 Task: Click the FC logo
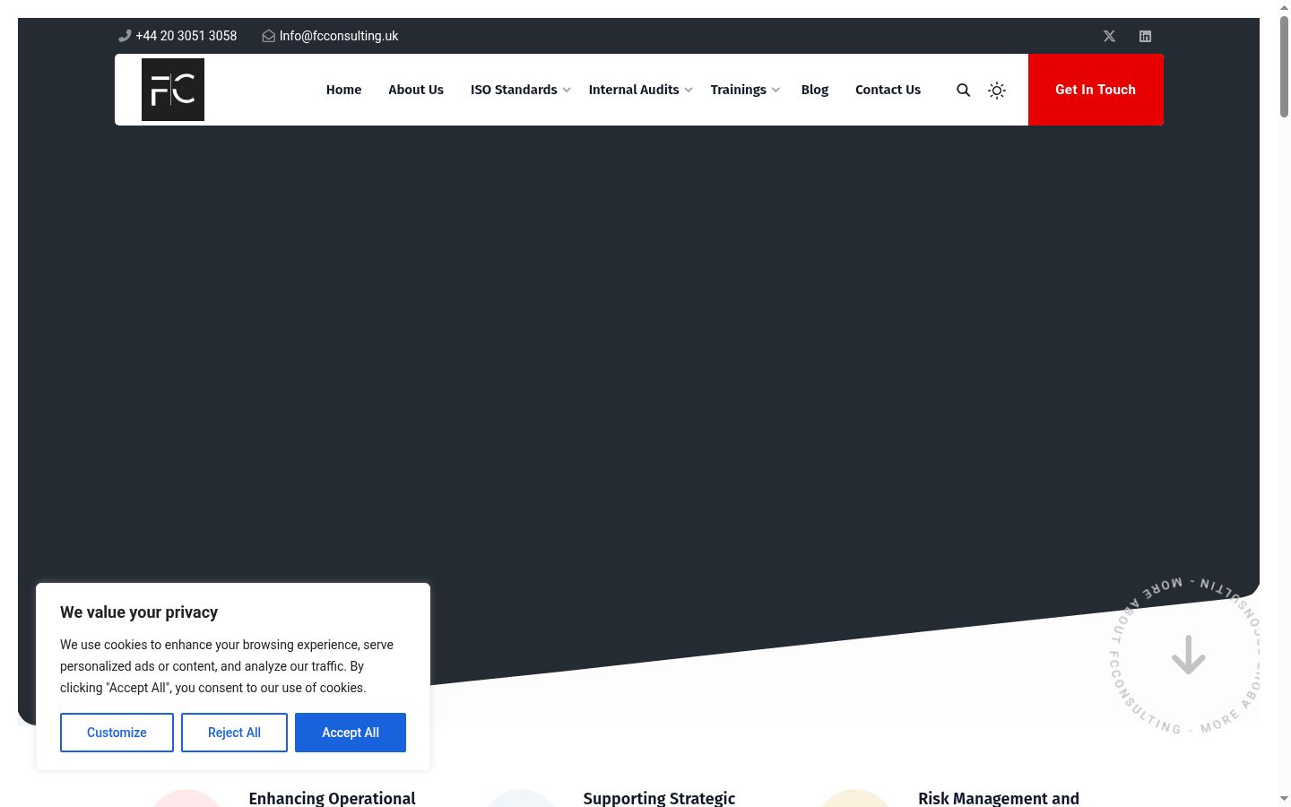point(173,90)
